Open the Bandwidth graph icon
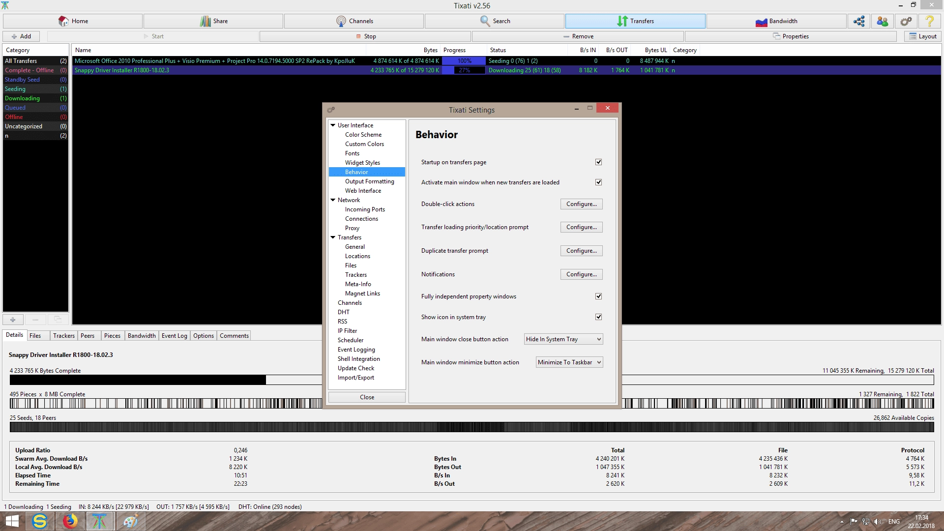 (761, 21)
